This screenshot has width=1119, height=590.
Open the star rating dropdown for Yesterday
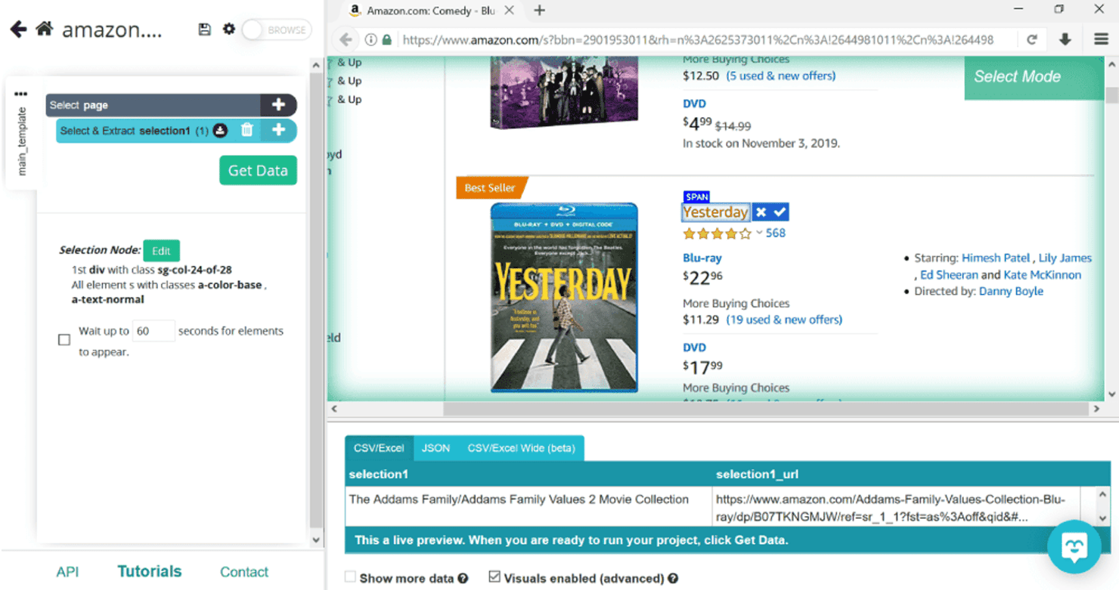(x=759, y=233)
